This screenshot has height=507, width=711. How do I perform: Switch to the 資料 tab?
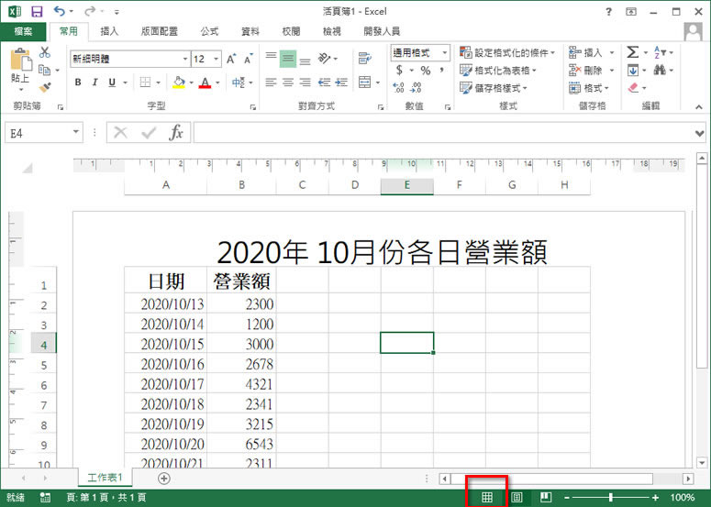[250, 31]
